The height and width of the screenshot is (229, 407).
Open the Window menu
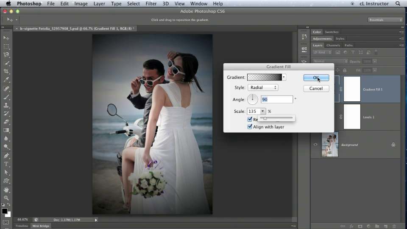199,4
